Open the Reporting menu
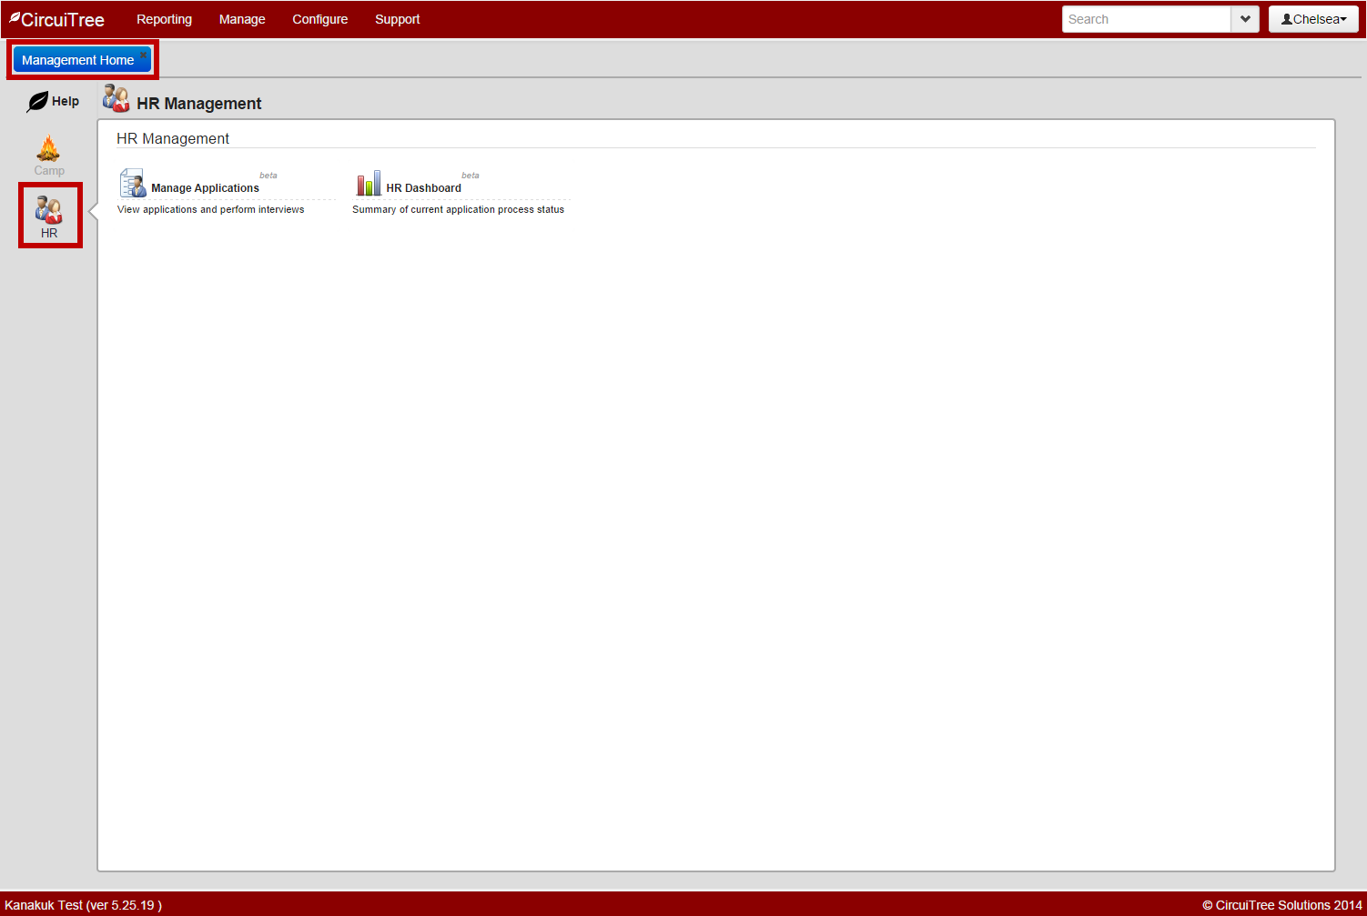This screenshot has width=1367, height=916. point(164,19)
